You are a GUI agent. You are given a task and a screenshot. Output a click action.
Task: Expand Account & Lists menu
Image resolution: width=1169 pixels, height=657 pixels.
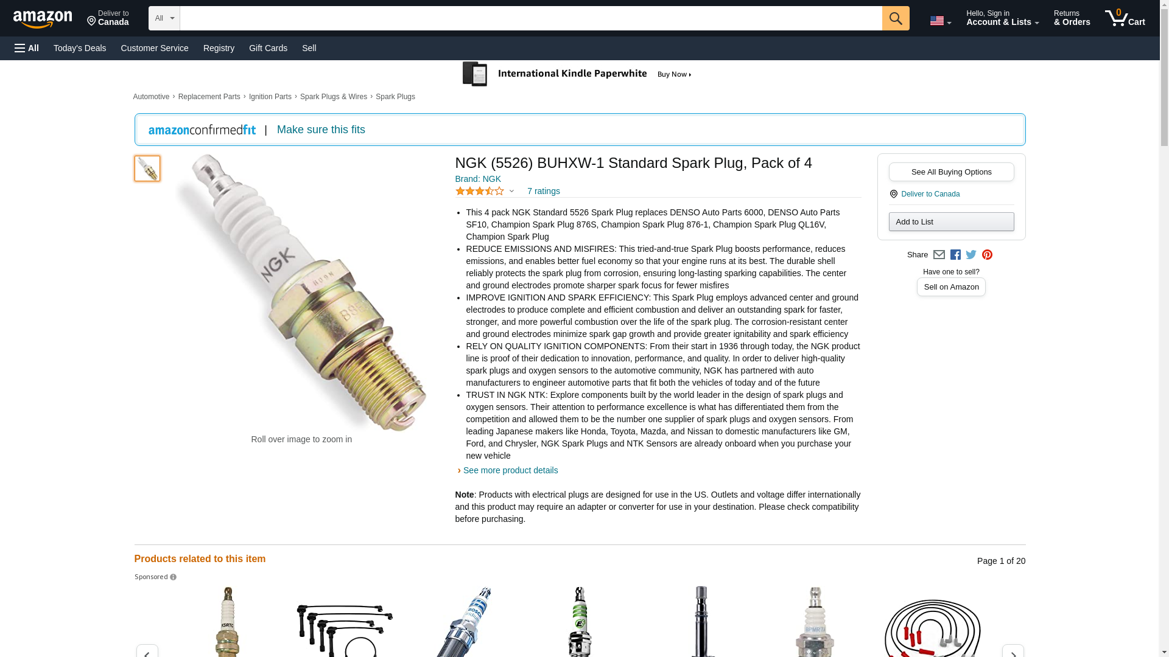click(1002, 18)
